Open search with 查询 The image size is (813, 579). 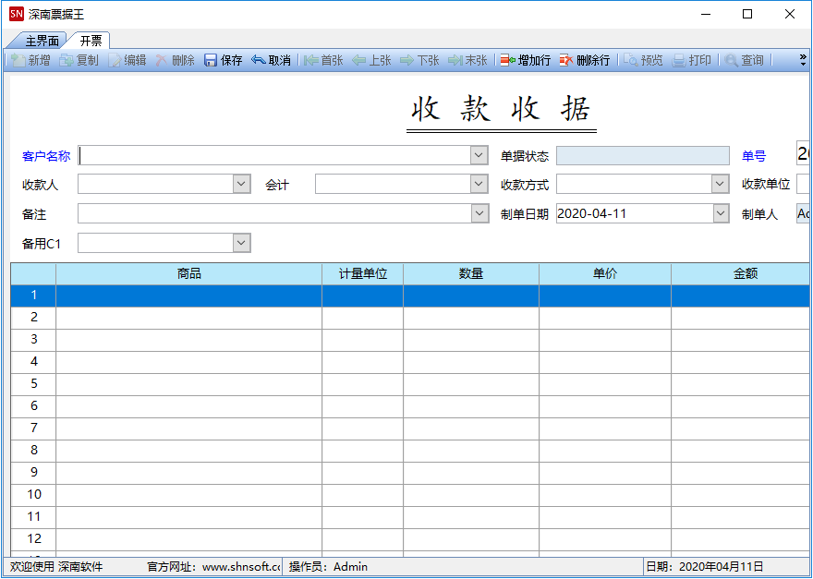click(744, 61)
